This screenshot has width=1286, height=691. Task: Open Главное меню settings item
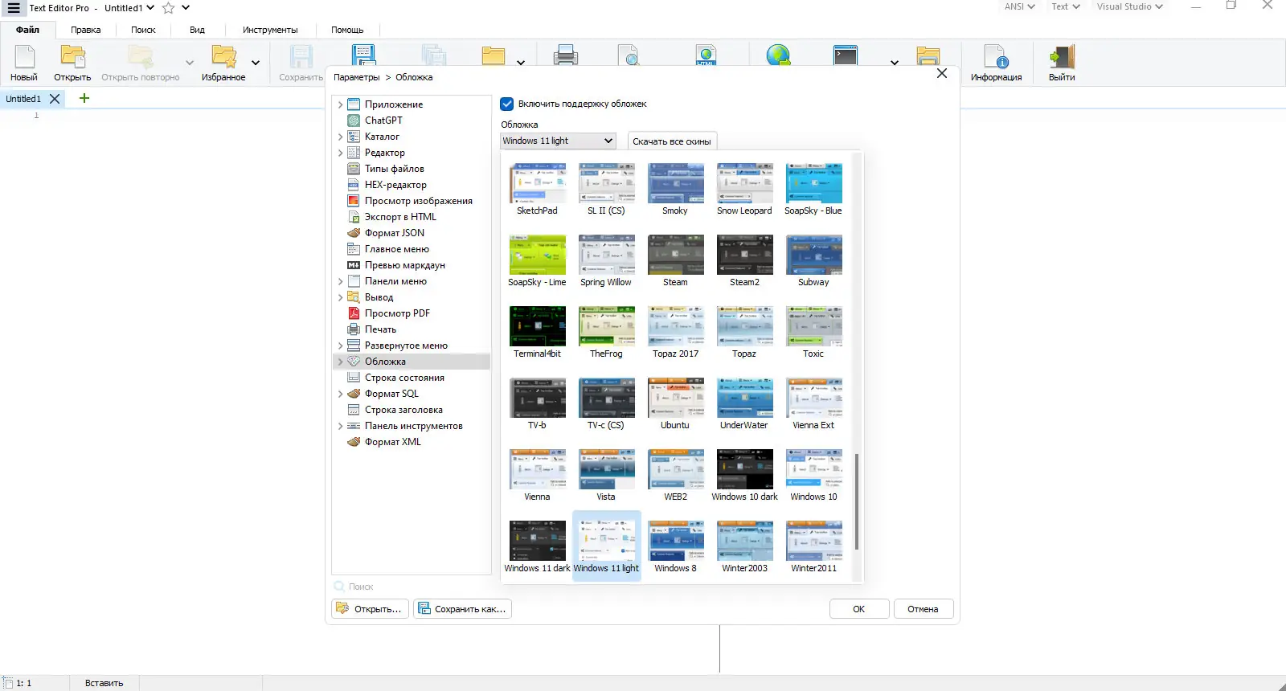396,249
